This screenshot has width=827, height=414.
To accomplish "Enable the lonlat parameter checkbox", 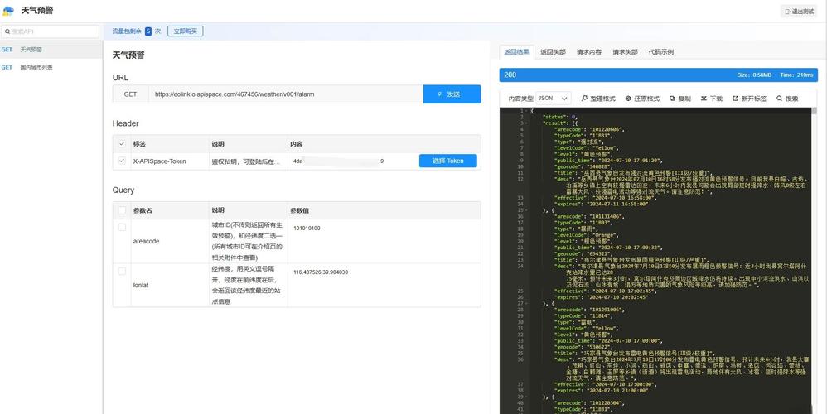I will [x=122, y=272].
